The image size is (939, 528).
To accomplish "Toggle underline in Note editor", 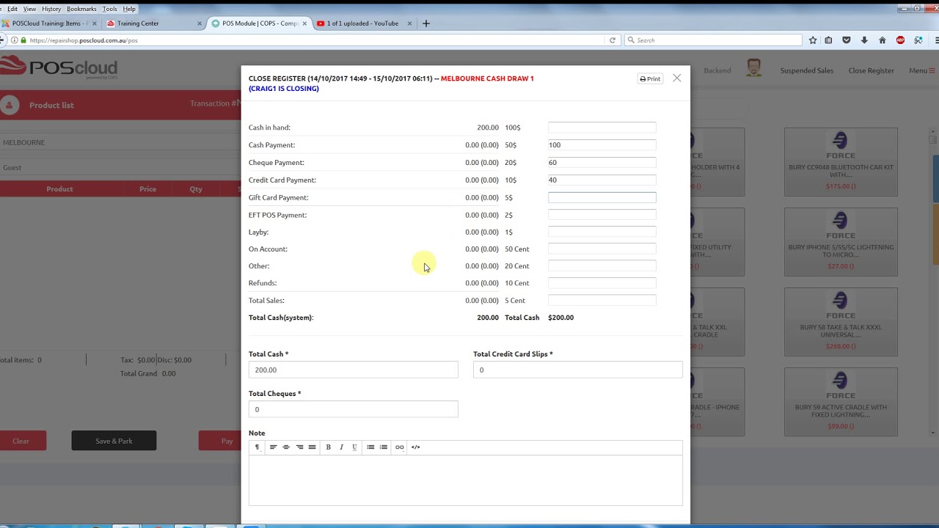I will 354,447.
